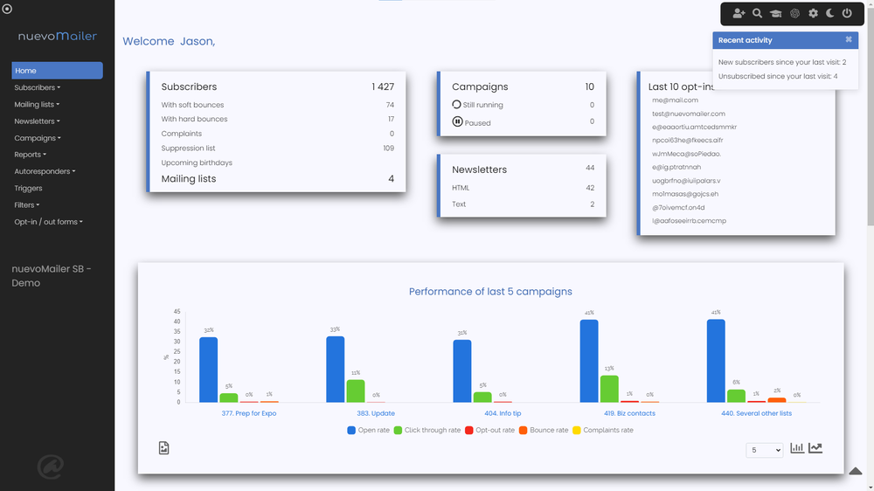Open the settings gear icon
874x491 pixels.
[x=813, y=13]
